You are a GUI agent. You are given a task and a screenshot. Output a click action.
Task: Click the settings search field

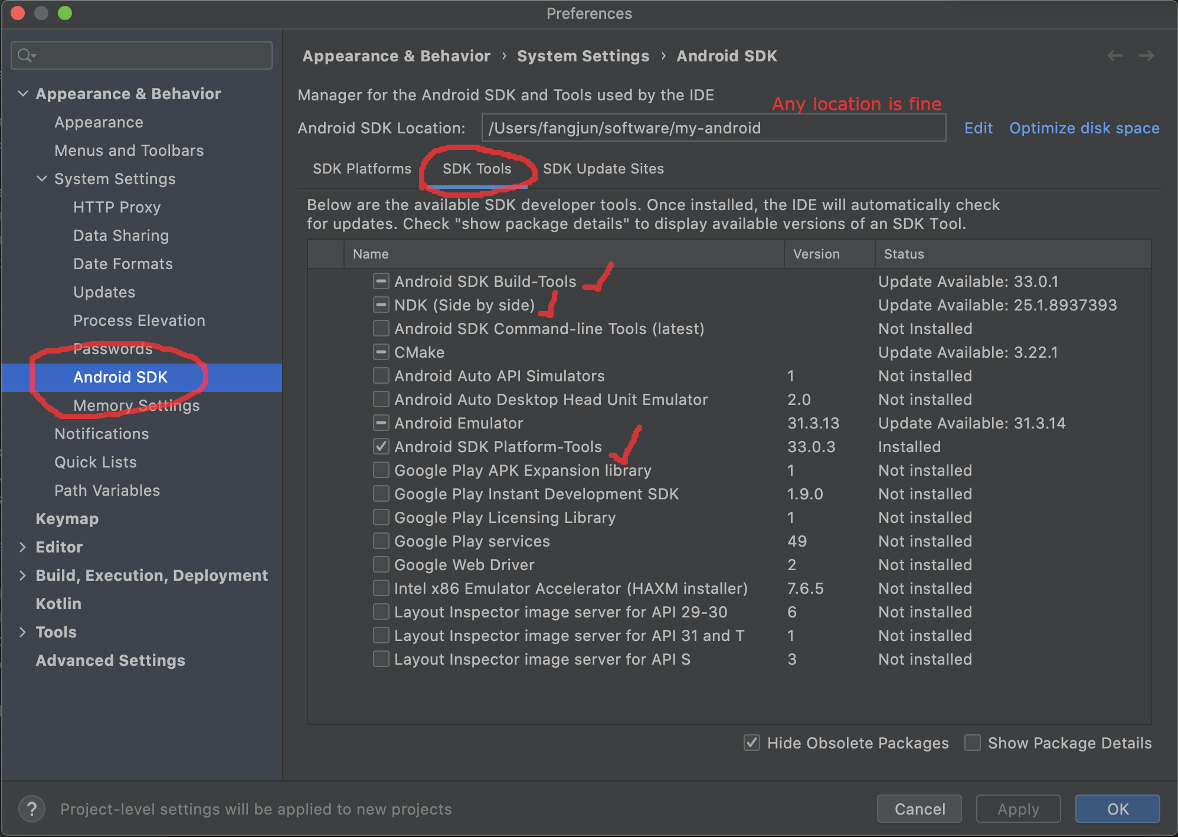(x=142, y=55)
